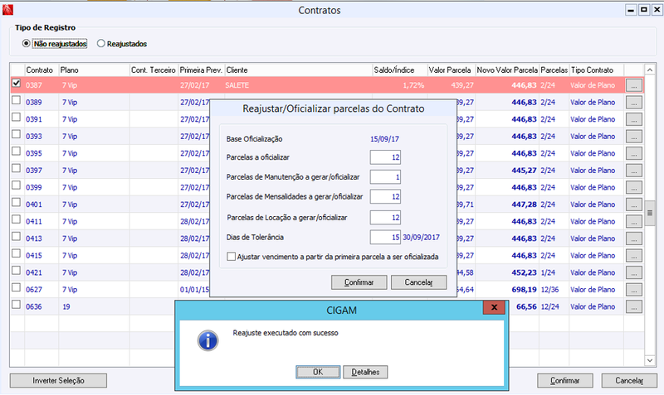Click ellipsis button on contract 0627 row
The width and height of the screenshot is (664, 395).
(x=633, y=290)
